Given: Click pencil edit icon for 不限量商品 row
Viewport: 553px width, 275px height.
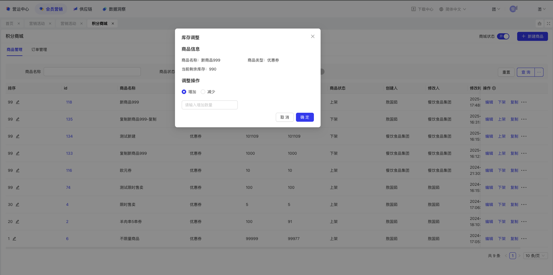Looking at the screenshot, I should (x=14, y=239).
